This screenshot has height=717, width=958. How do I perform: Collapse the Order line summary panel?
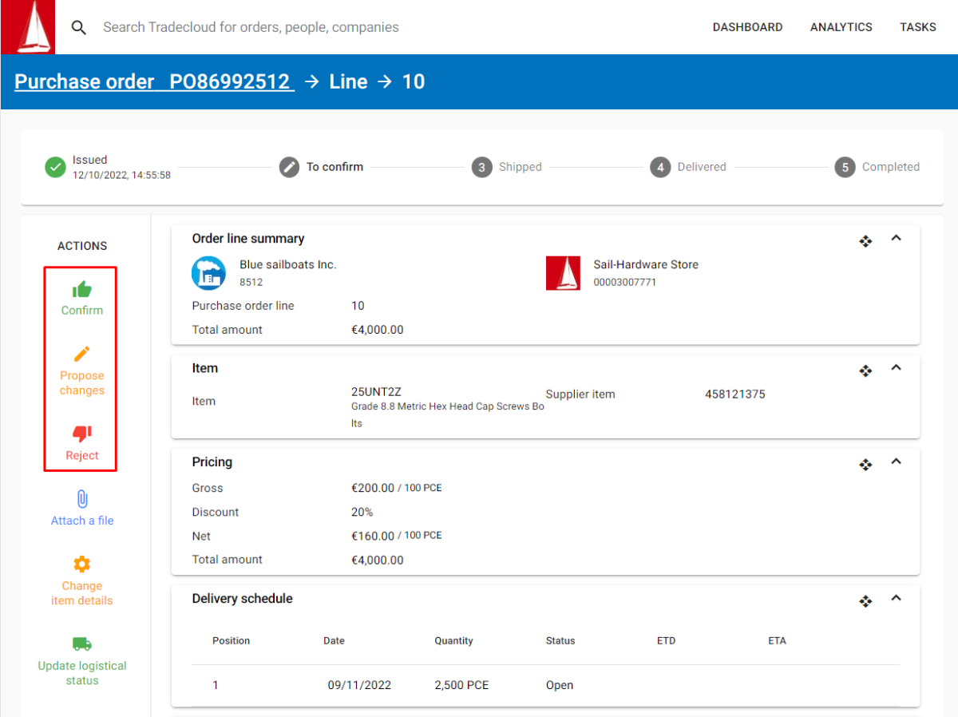click(896, 238)
